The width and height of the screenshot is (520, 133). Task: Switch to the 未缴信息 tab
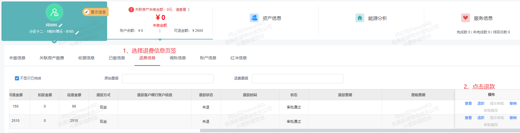17,58
